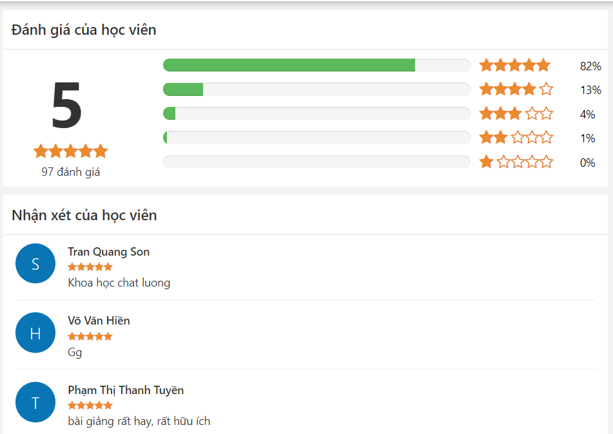Click the "97 đánh giá" review count

(x=71, y=172)
